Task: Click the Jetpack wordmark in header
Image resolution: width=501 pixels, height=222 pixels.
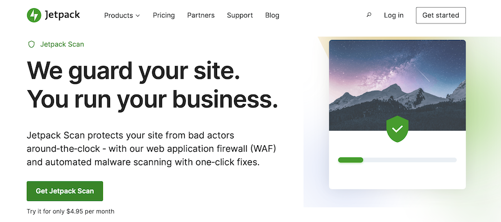Action: click(62, 15)
